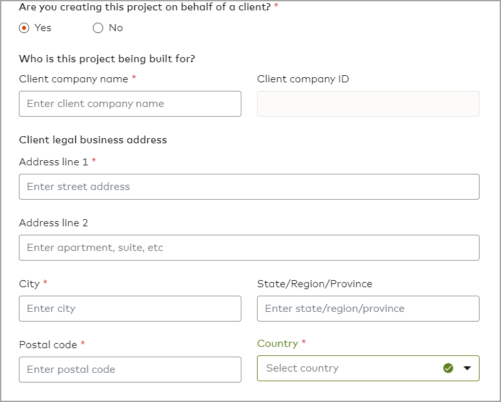
Task: Select the No radio button
Action: coord(98,28)
